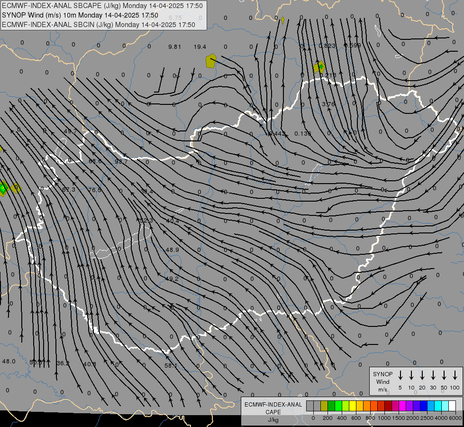Select the maroon CAPE legend swatch
This screenshot has height=427, width=464.
point(388,406)
